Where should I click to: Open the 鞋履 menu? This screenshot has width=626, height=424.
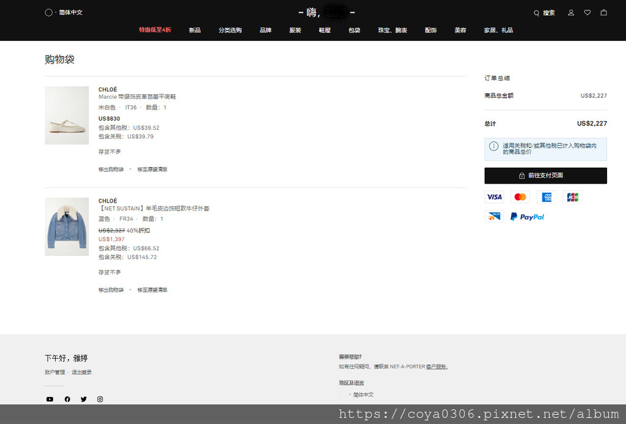(x=325, y=30)
